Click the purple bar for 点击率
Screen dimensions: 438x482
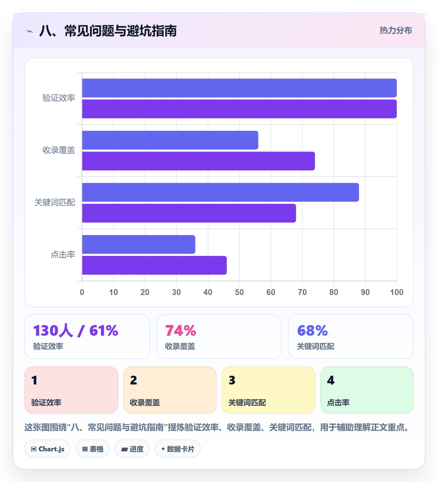154,265
